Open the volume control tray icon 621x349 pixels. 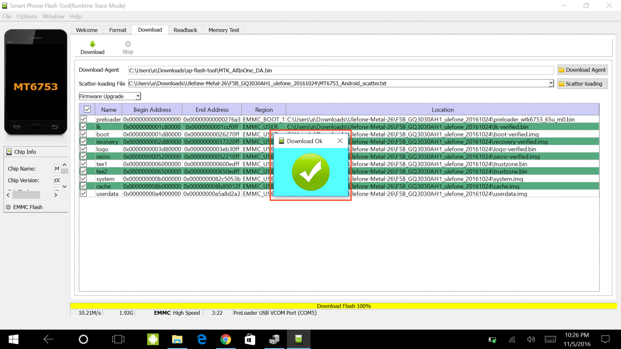531,340
